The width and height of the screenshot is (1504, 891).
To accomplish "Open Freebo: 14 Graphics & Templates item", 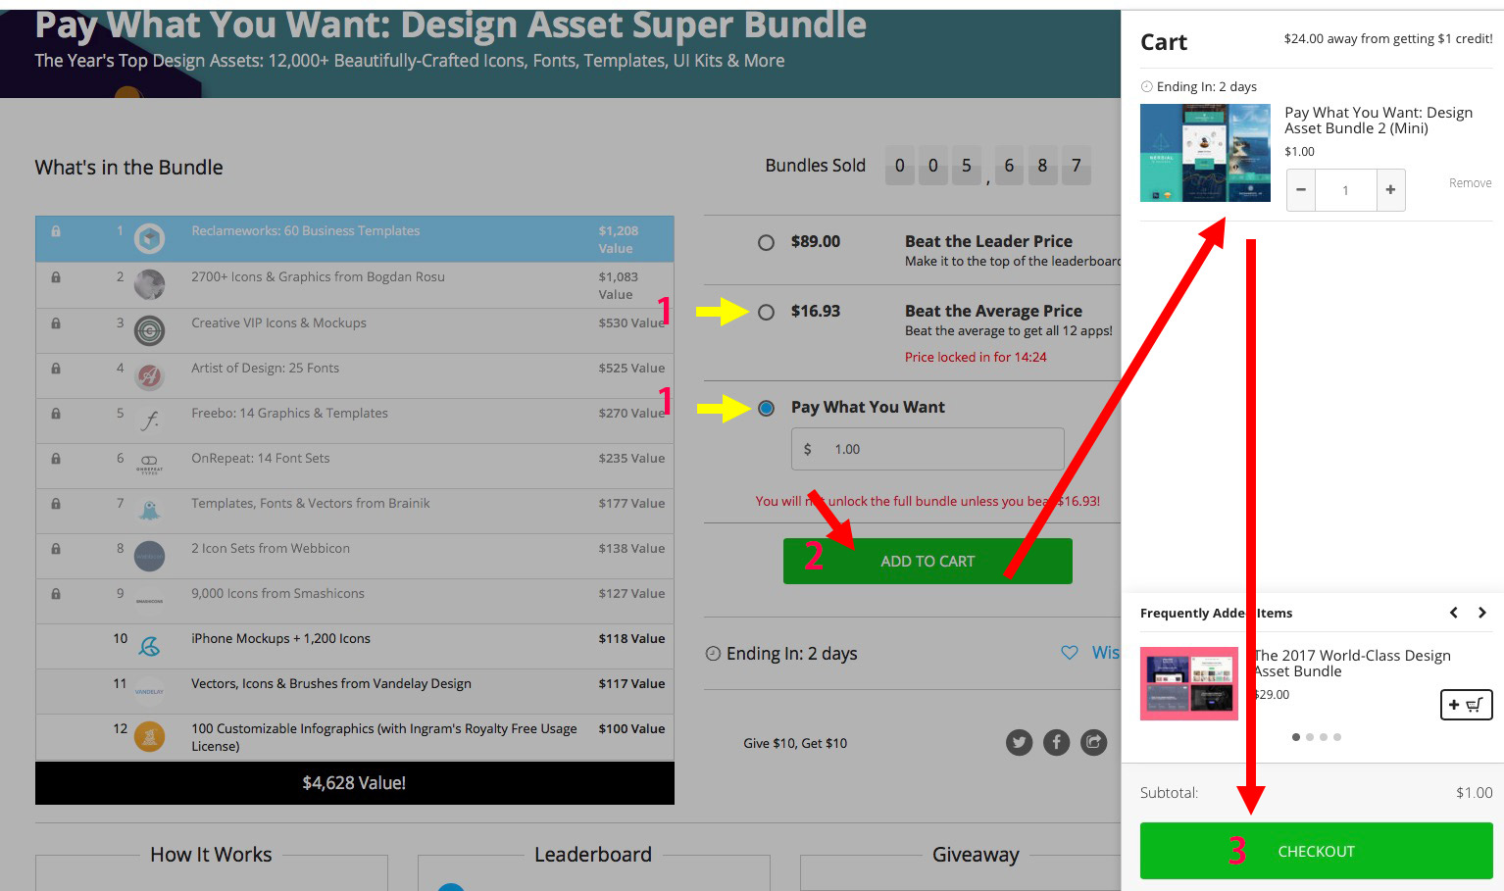I will [289, 414].
